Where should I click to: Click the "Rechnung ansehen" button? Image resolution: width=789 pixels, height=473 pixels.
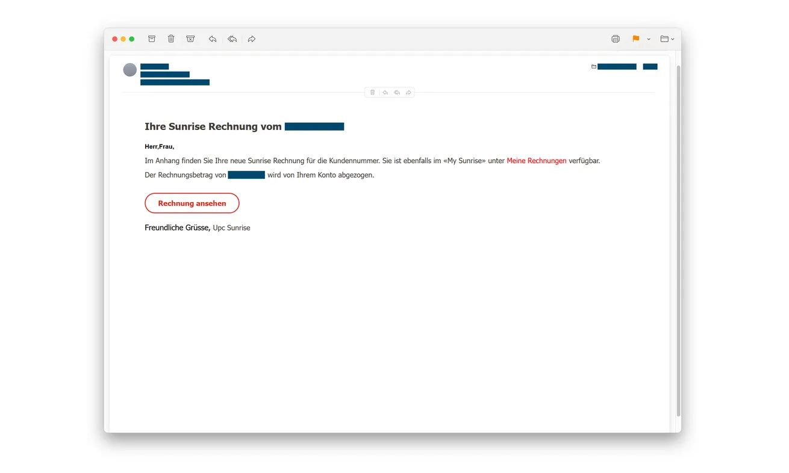[192, 203]
